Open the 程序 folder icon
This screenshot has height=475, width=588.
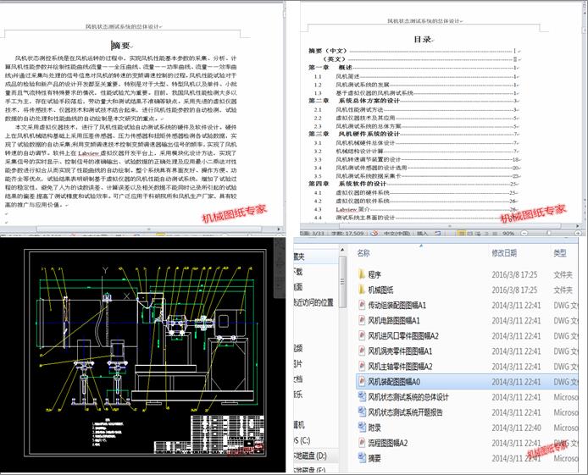click(x=362, y=274)
